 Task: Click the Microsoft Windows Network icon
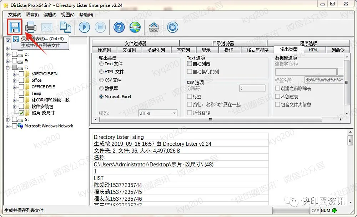coord(20,126)
